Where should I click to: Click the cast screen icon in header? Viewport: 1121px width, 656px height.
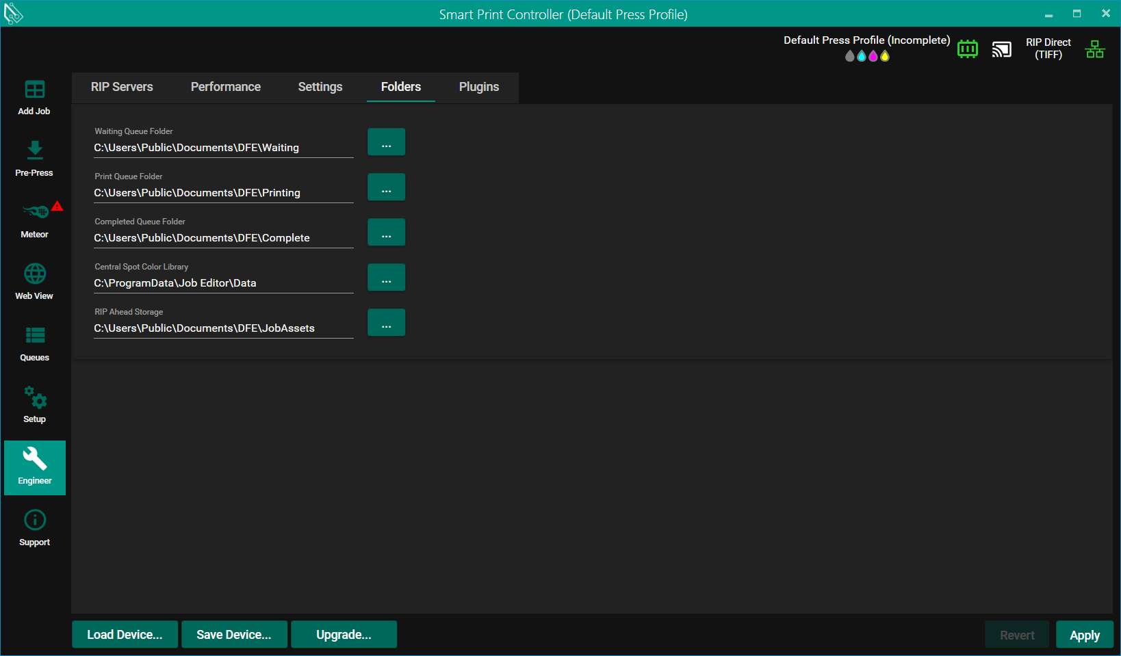pos(1001,49)
